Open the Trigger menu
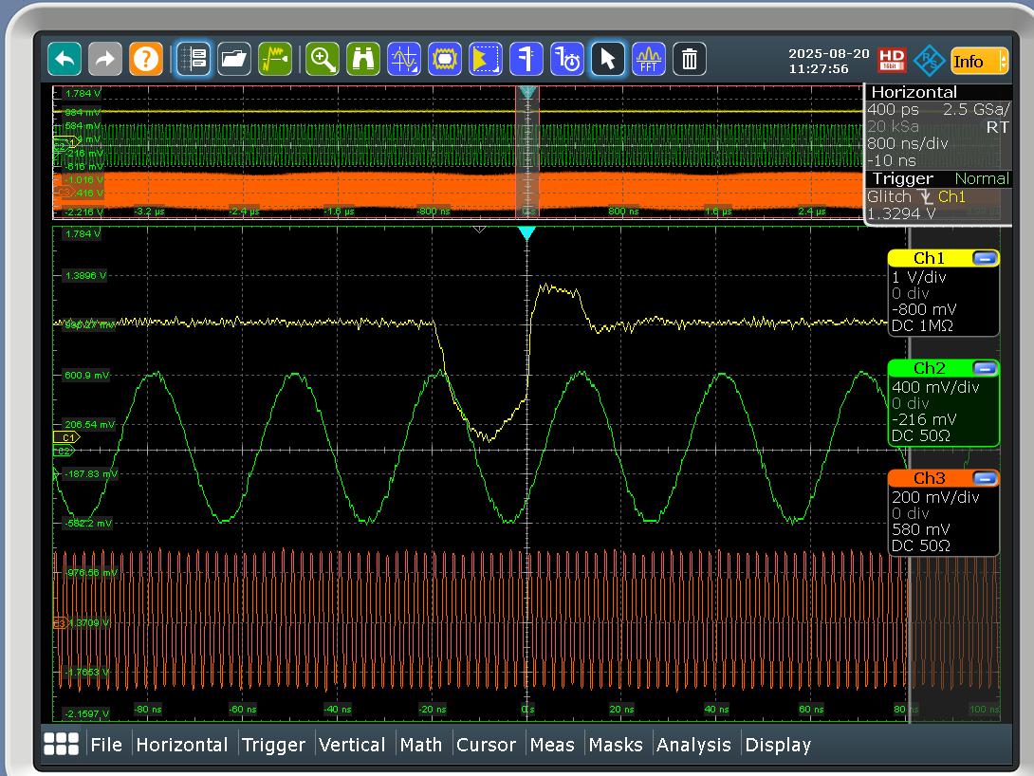This screenshot has width=1034, height=776. point(273,745)
